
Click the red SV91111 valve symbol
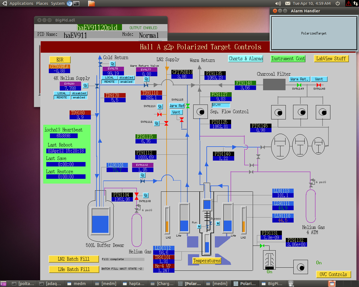coord(166,123)
